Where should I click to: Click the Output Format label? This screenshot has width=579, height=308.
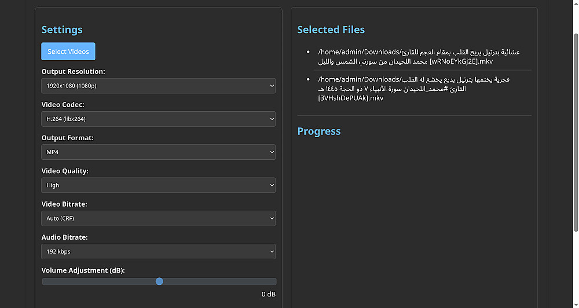pyautogui.click(x=67, y=138)
